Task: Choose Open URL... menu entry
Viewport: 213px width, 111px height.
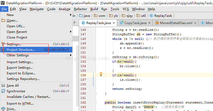Action: [x=36, y=26]
